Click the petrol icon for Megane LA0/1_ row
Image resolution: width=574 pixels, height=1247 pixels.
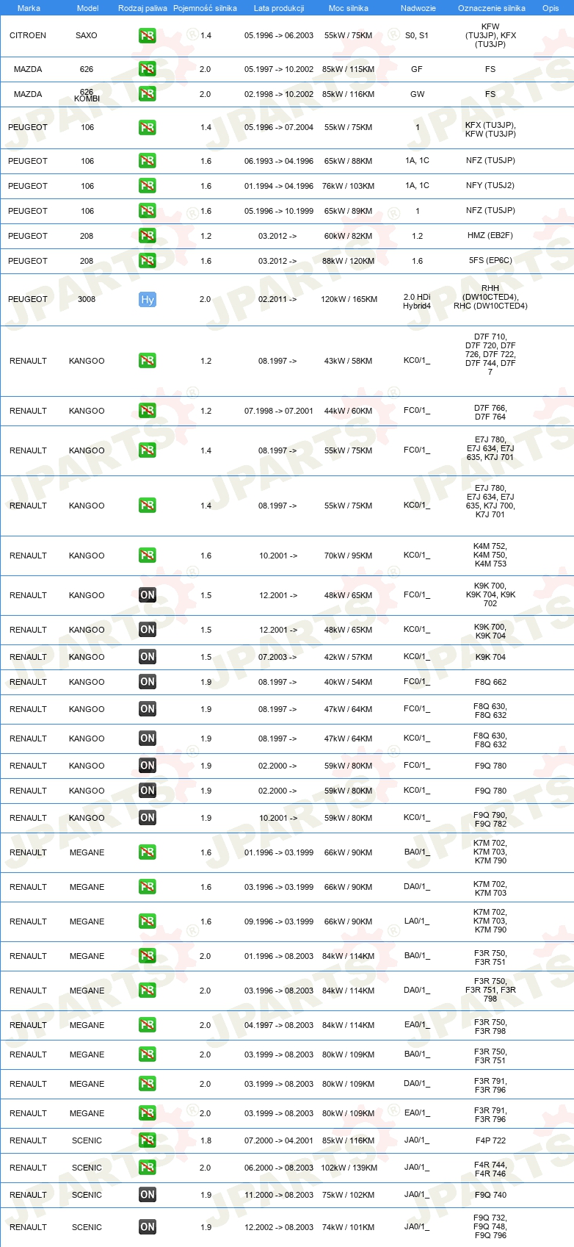point(147,921)
